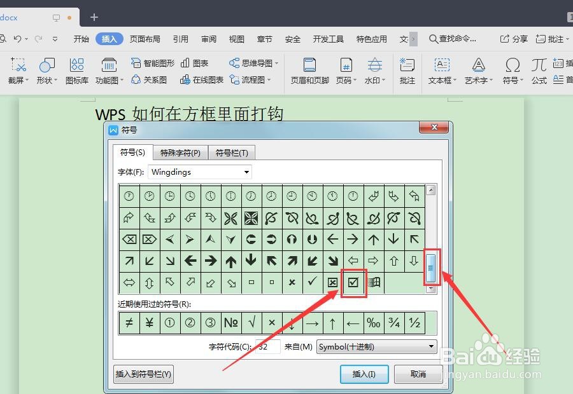This screenshot has height=394, width=573.
Task: Open the 符号 omega symbol tool
Action: click(x=513, y=71)
